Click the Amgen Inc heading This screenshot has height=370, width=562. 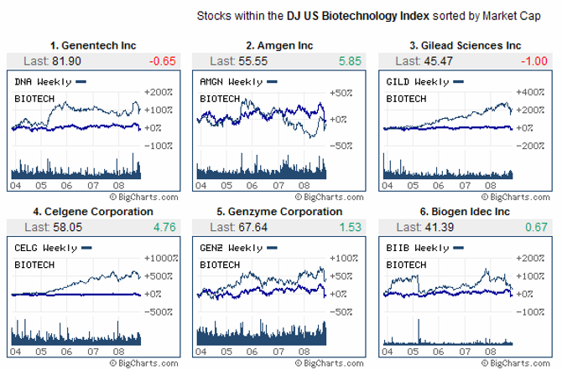coord(280,45)
